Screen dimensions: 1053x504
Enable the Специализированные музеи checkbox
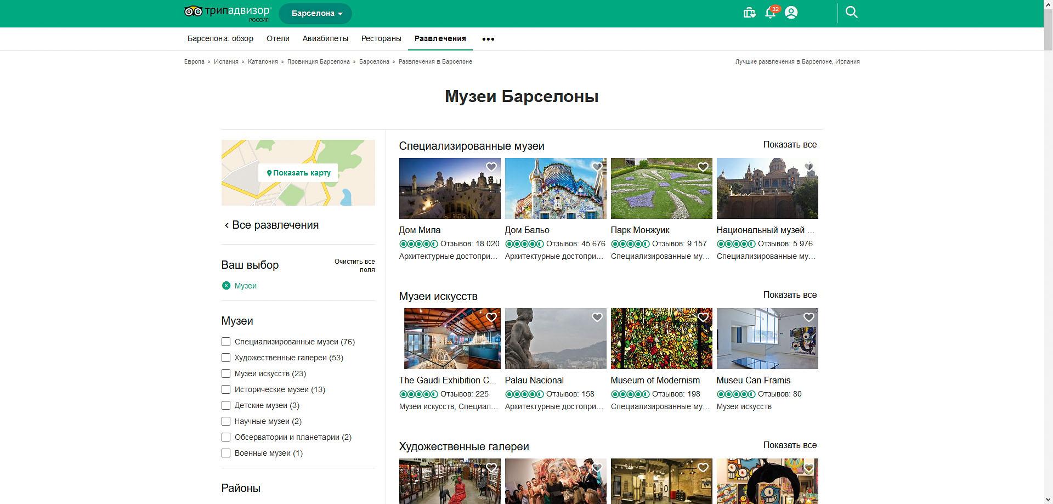(226, 342)
